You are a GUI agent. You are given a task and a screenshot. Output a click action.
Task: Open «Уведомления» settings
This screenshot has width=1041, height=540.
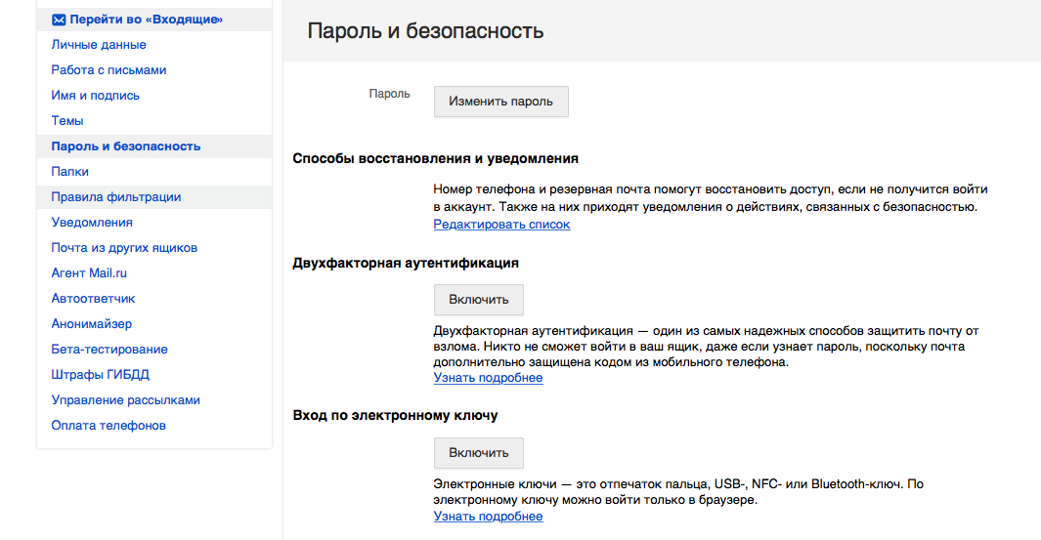pyautogui.click(x=92, y=223)
